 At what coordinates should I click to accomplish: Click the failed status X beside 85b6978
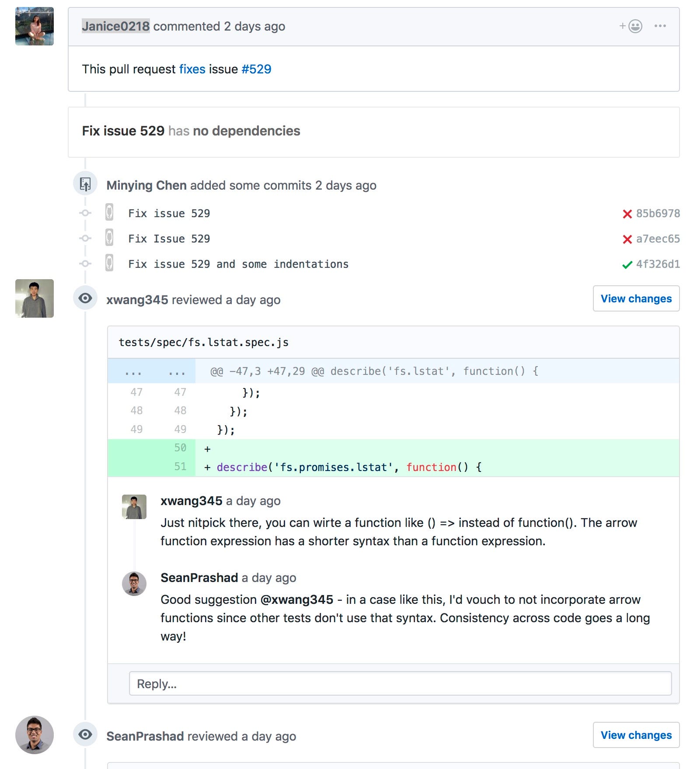pyautogui.click(x=627, y=214)
